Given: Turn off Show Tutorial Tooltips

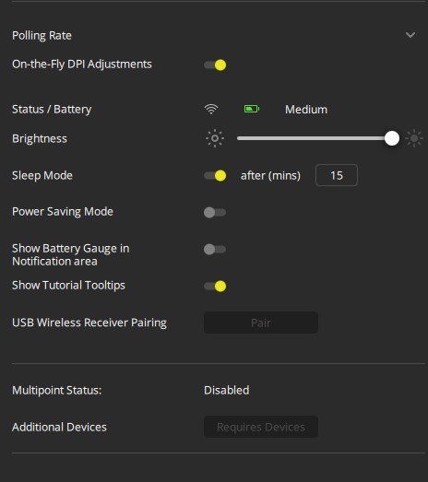Looking at the screenshot, I should point(215,286).
